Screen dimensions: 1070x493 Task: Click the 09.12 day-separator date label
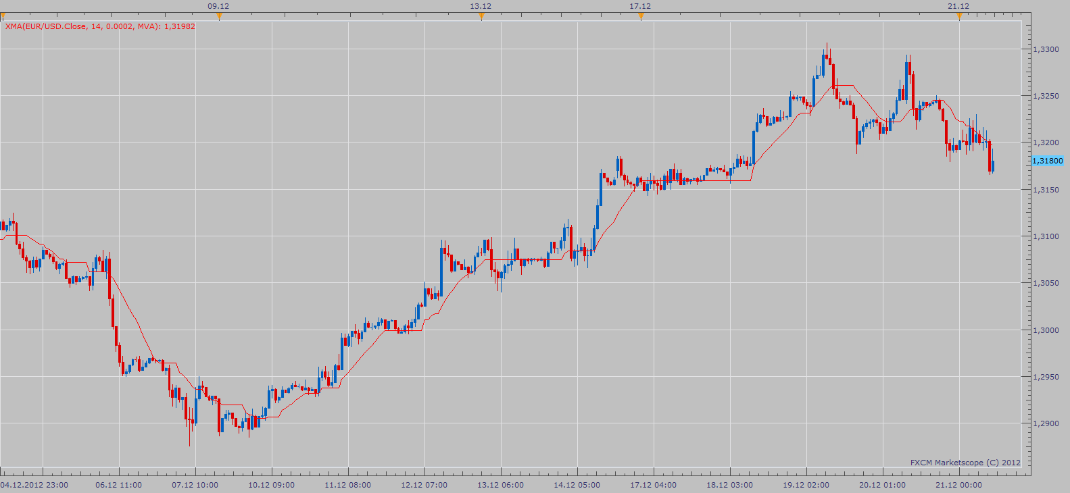[218, 6]
